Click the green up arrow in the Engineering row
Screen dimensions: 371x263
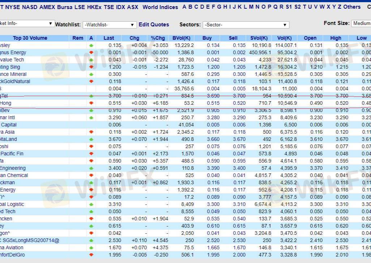(91, 168)
